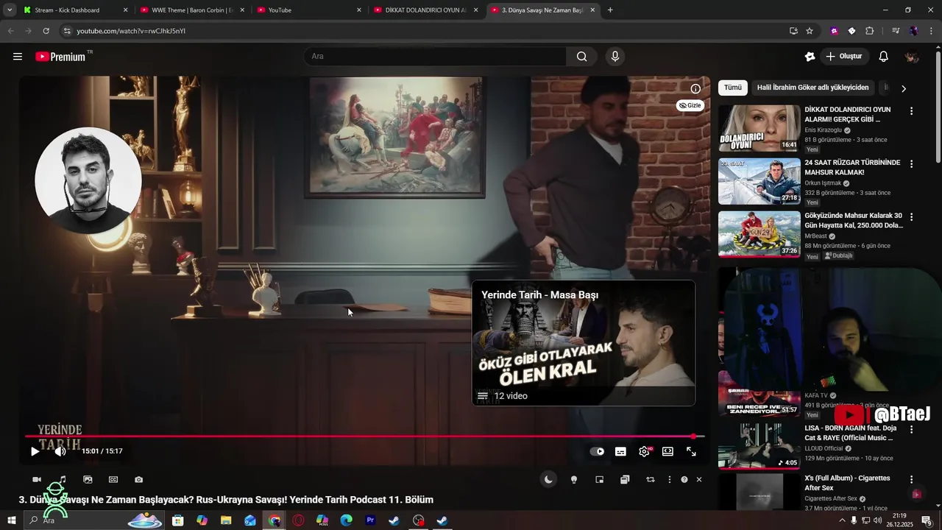The width and height of the screenshot is (942, 530).
Task: Switch to DİKKAT DOLANDIRICI OYUN tab
Action: coord(427,10)
